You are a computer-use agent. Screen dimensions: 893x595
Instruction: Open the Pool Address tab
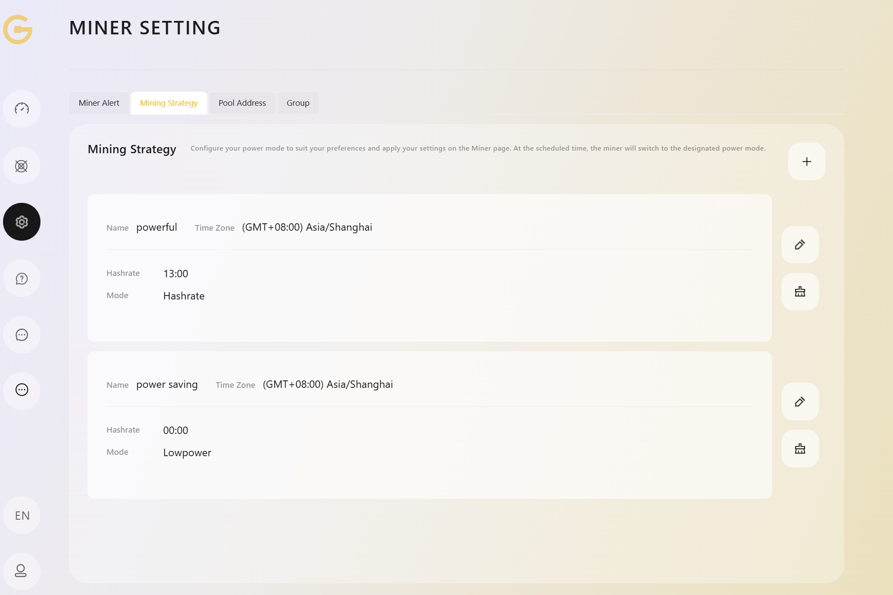click(x=242, y=103)
